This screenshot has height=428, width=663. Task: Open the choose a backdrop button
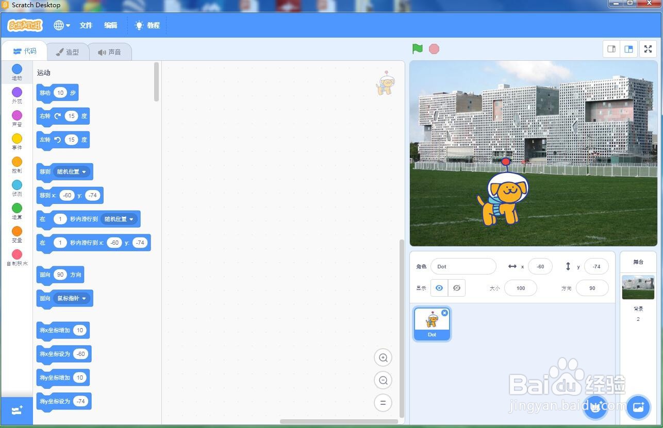pyautogui.click(x=638, y=408)
